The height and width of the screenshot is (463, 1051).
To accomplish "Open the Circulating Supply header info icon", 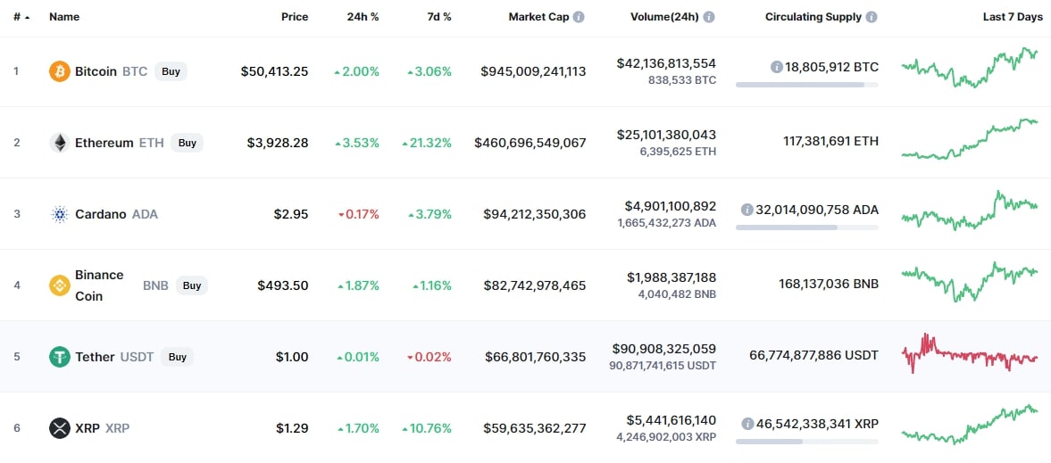I will 872,17.
